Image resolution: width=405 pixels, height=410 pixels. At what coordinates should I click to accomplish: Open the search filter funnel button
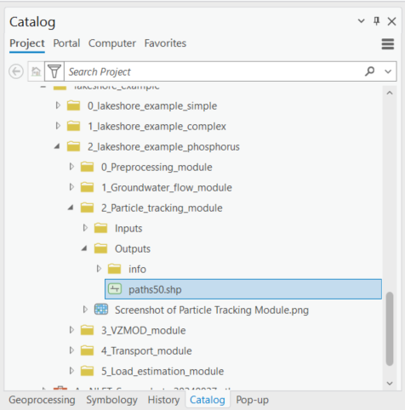tap(54, 71)
